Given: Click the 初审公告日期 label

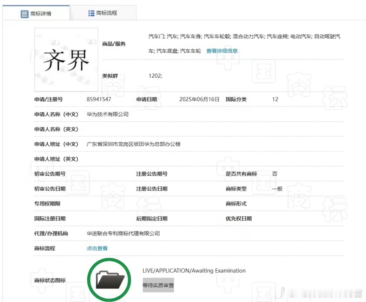Looking at the screenshot, I should coord(50,189).
